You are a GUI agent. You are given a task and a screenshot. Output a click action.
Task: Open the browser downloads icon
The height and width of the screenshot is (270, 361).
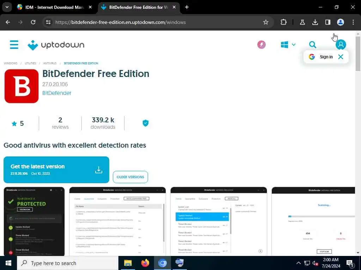tap(315, 22)
